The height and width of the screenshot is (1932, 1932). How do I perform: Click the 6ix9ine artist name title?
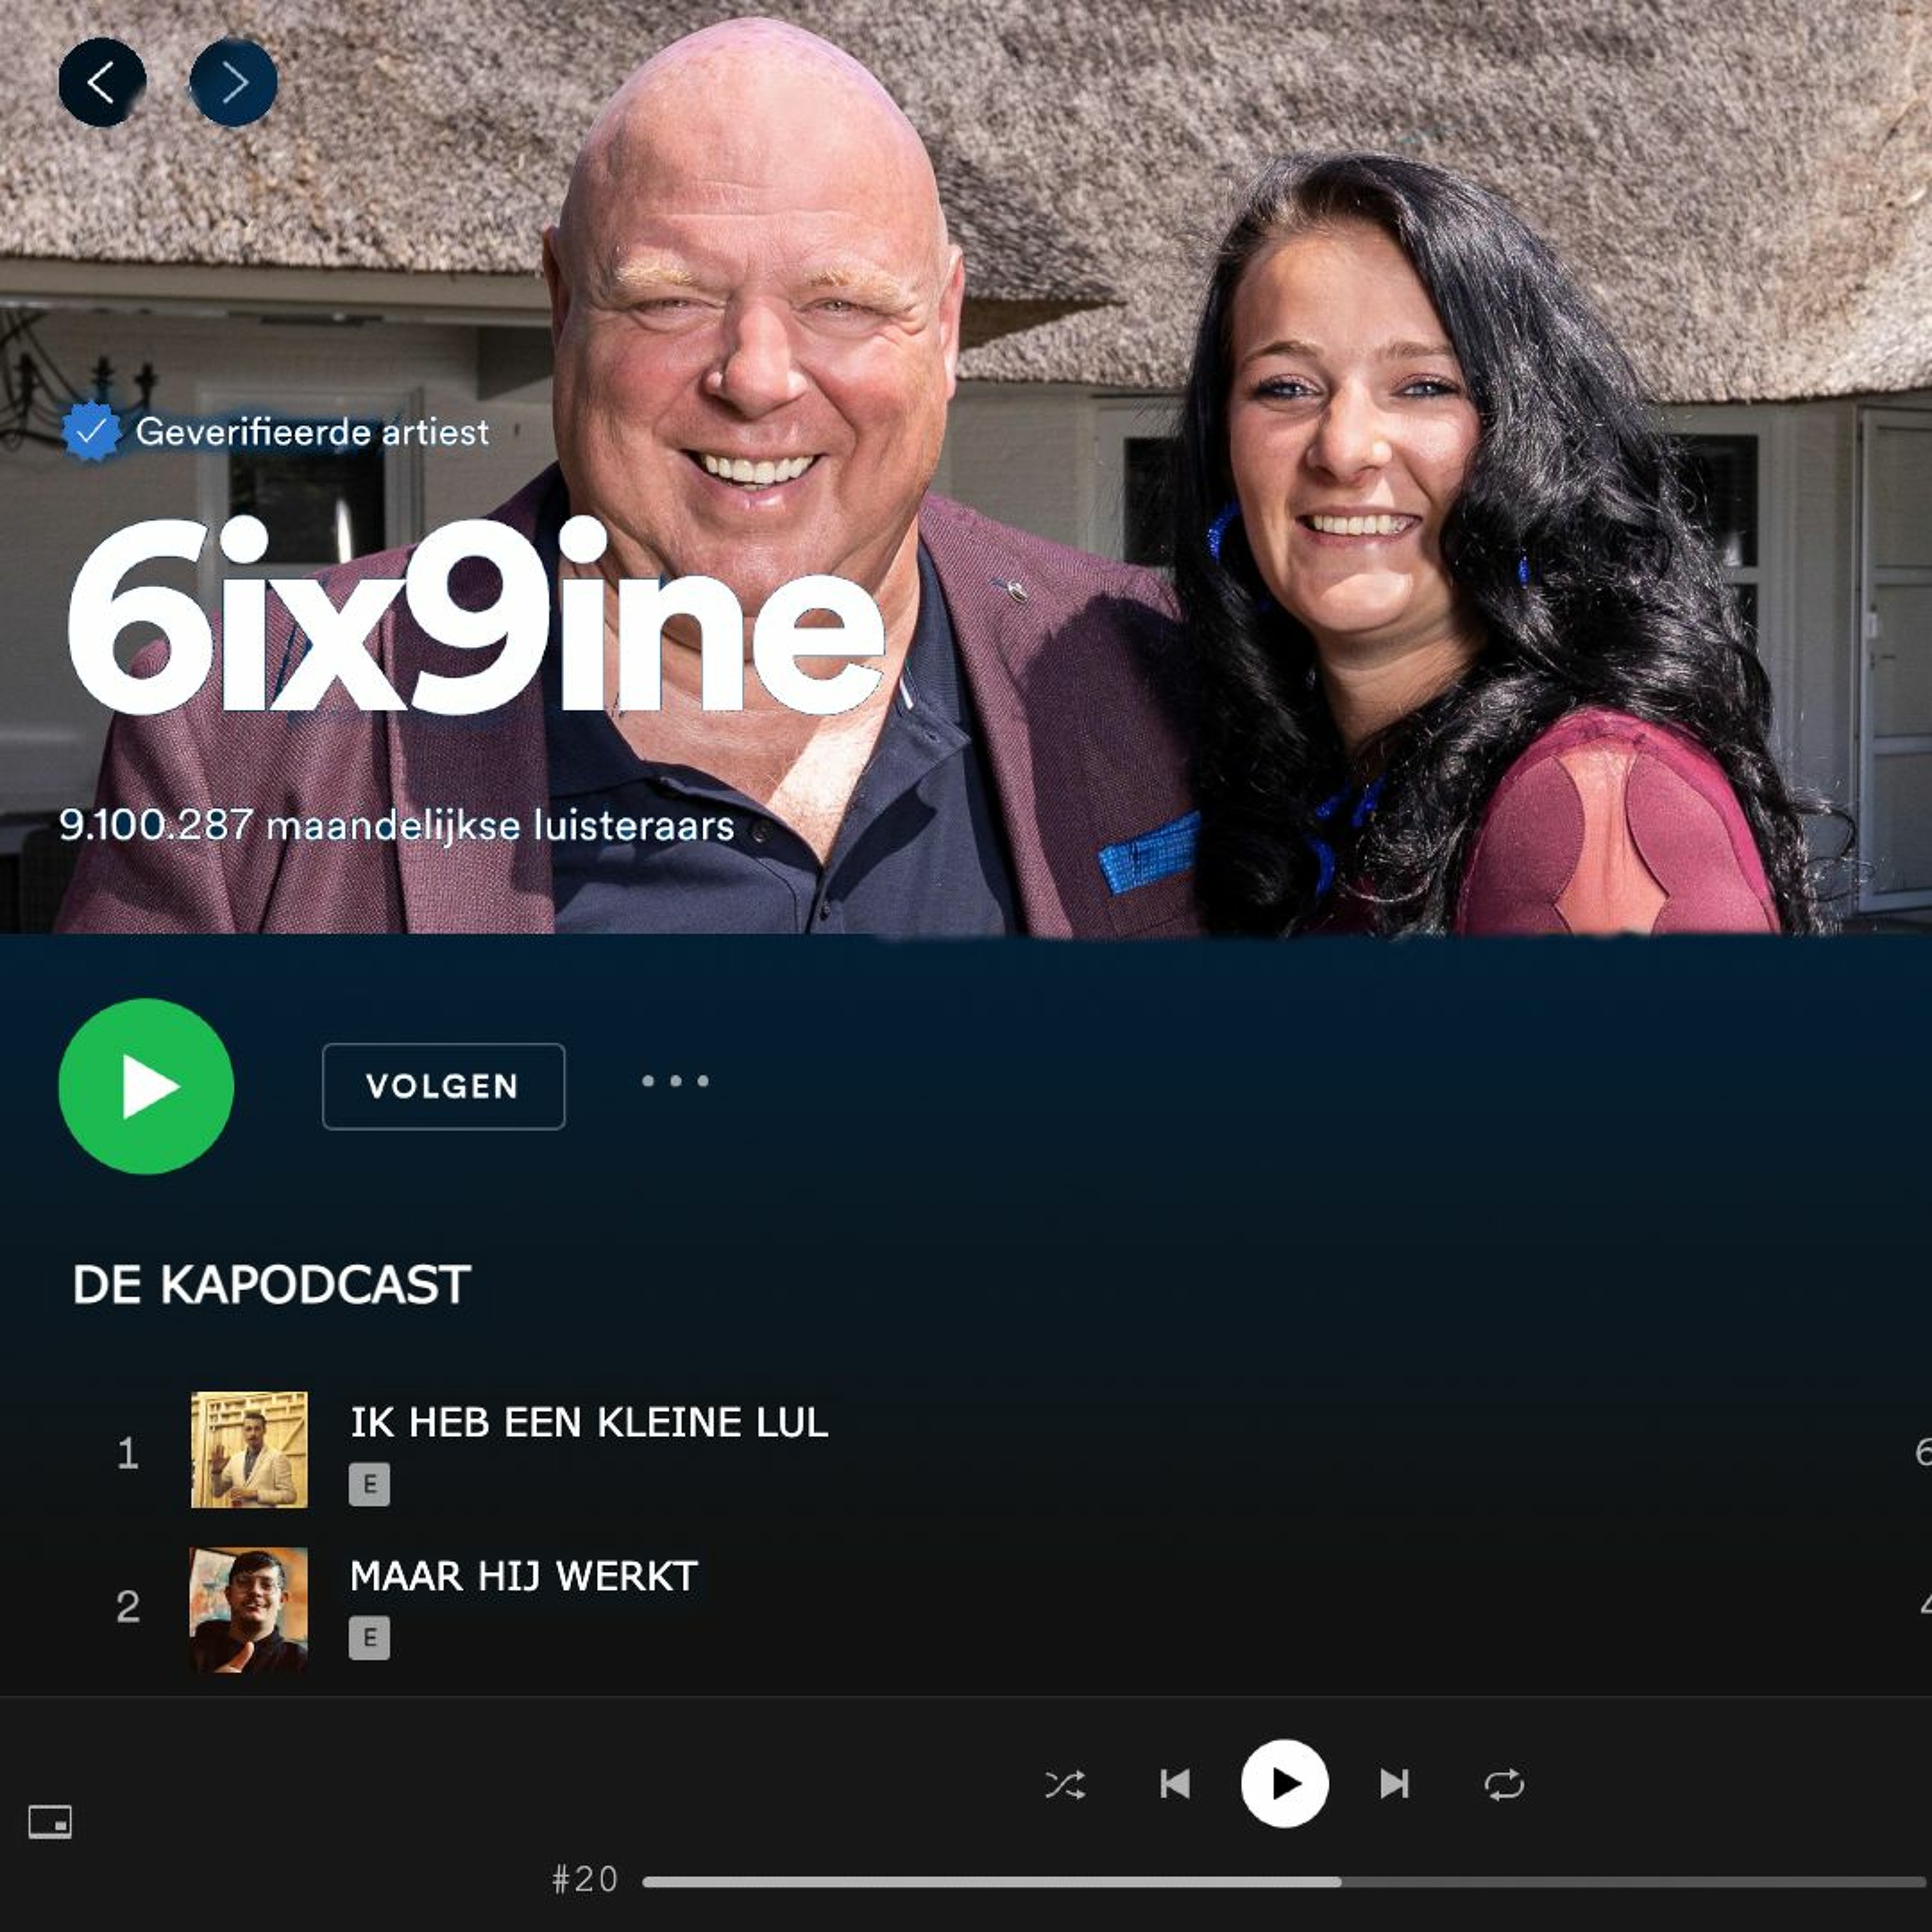coord(476,615)
